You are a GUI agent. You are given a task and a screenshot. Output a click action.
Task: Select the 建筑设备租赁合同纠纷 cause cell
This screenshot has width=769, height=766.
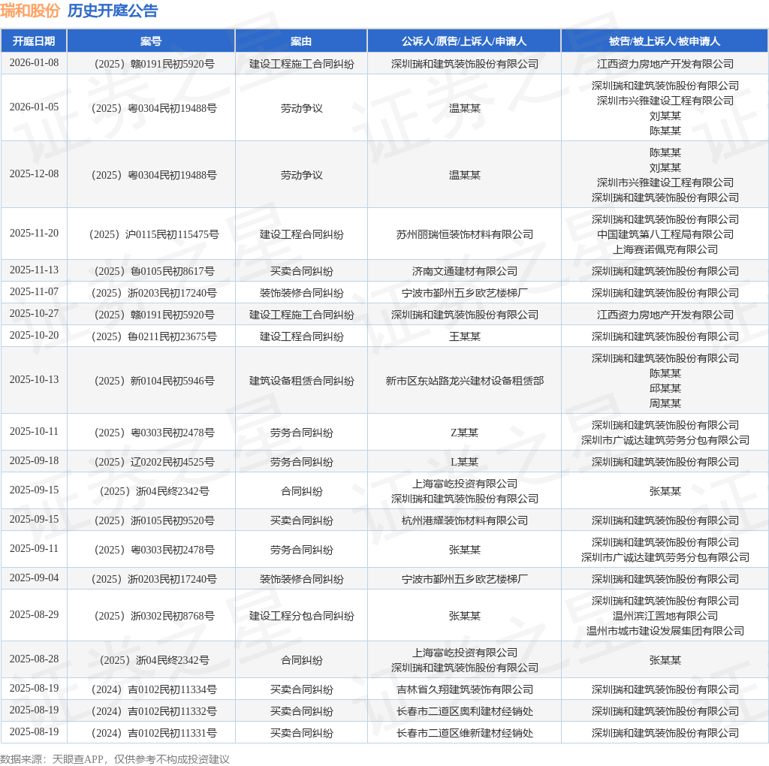click(x=301, y=381)
